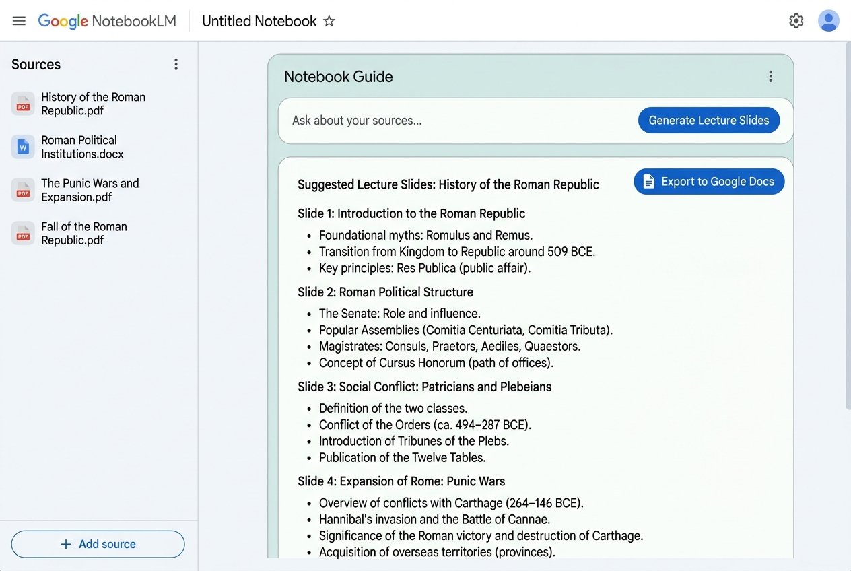The height and width of the screenshot is (571, 851).
Task: Open the Roman Political Institutions.docx source
Action: (x=82, y=147)
